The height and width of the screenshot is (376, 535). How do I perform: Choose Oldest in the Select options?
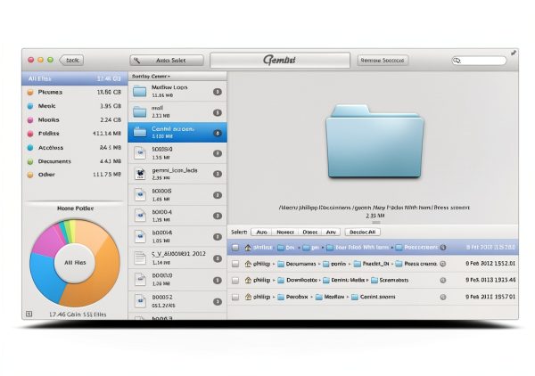click(309, 233)
